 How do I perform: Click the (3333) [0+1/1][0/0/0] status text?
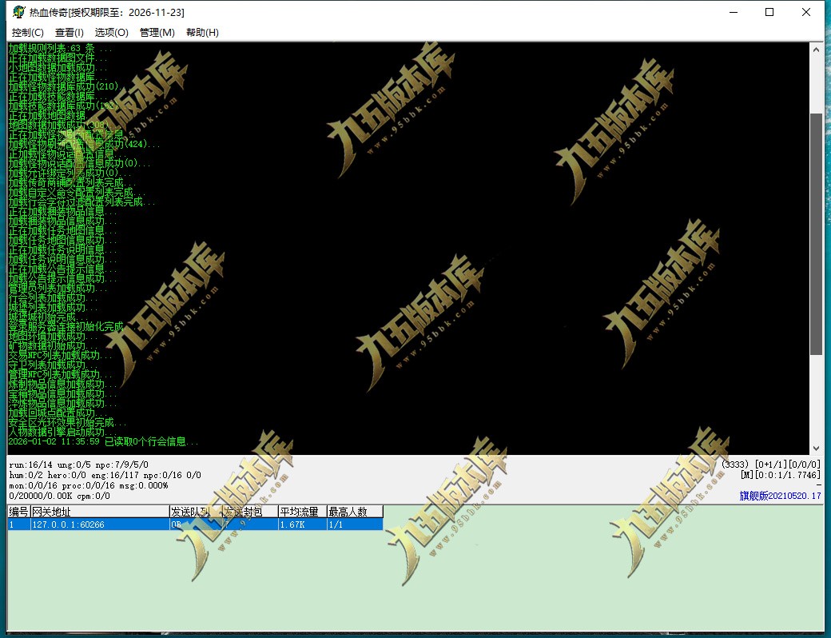tap(770, 465)
